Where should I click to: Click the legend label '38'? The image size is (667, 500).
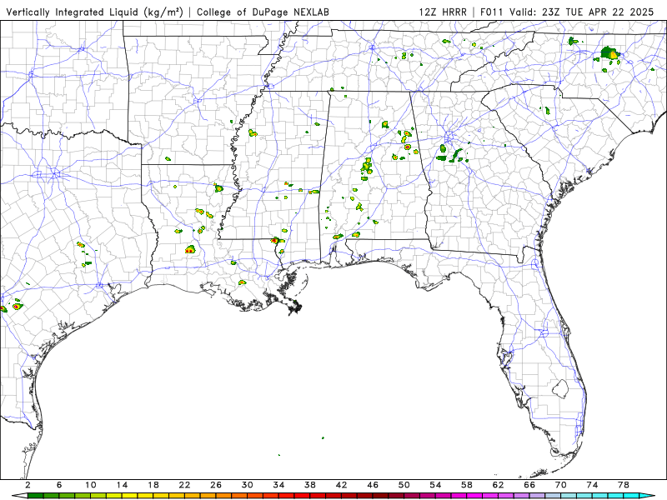pos(310,485)
